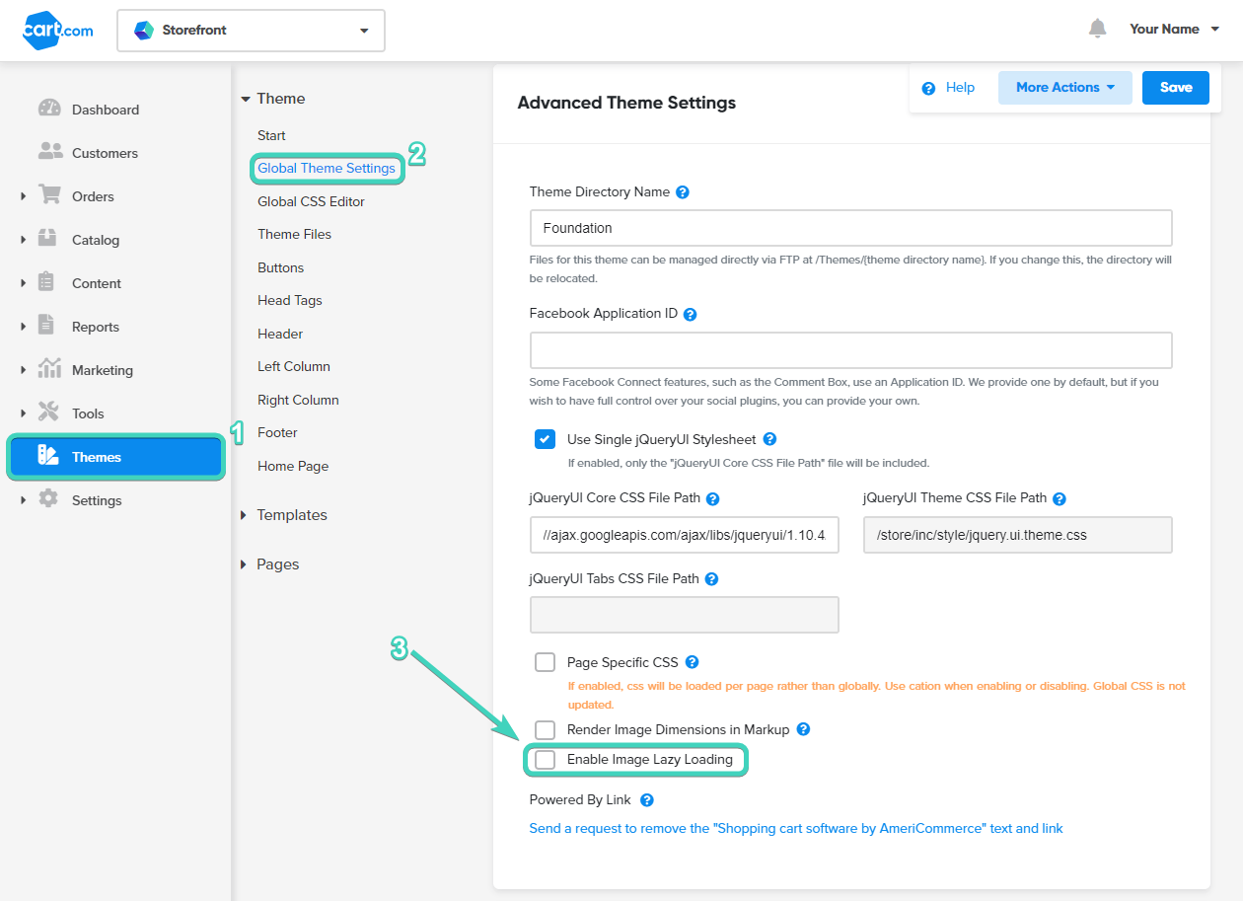Enable the Page Specific CSS checkbox
This screenshot has width=1243, height=901.
pos(545,662)
